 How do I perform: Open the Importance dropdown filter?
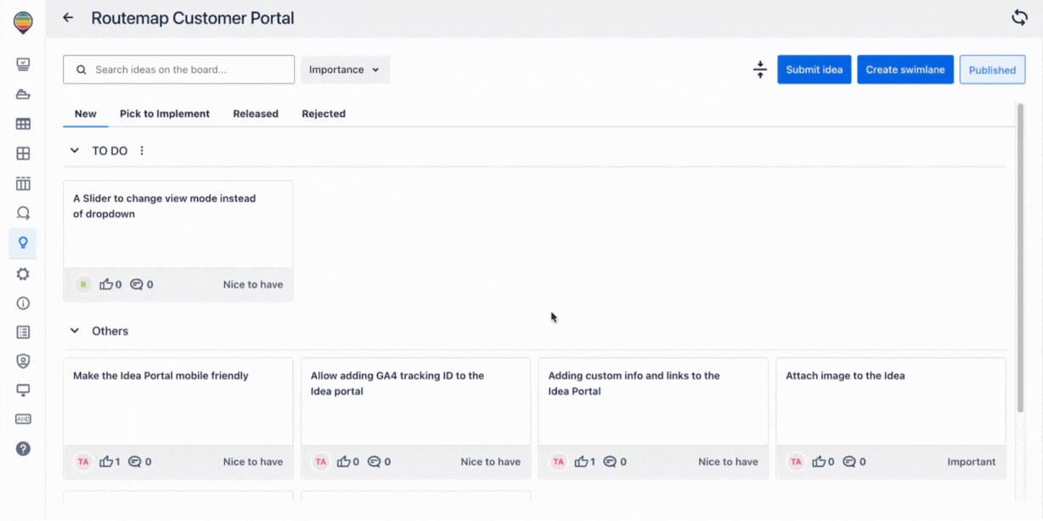click(x=345, y=70)
